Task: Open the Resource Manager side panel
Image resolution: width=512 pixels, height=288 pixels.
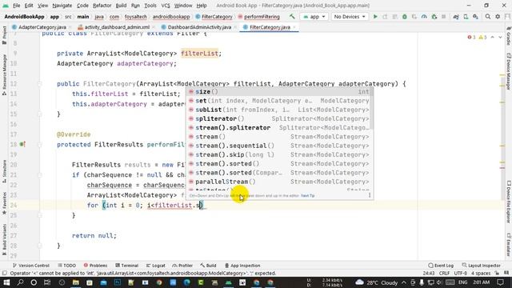Action: [4, 74]
